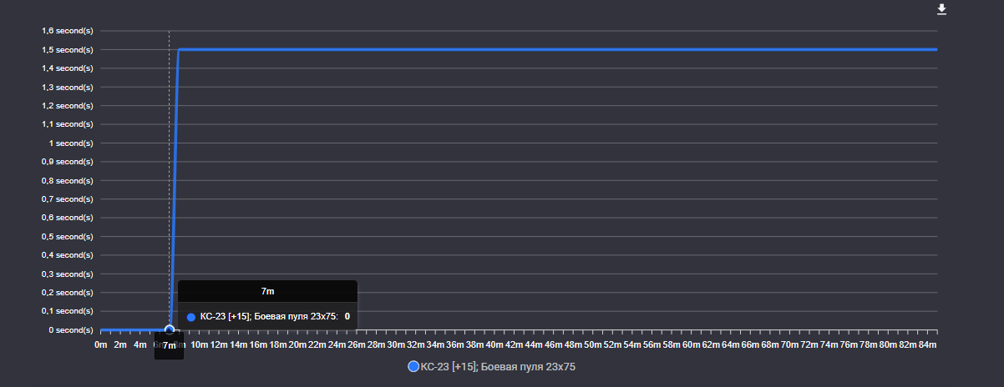The width and height of the screenshot is (1004, 387).
Task: Select the 60m x-axis tick label
Action: [x=692, y=345]
